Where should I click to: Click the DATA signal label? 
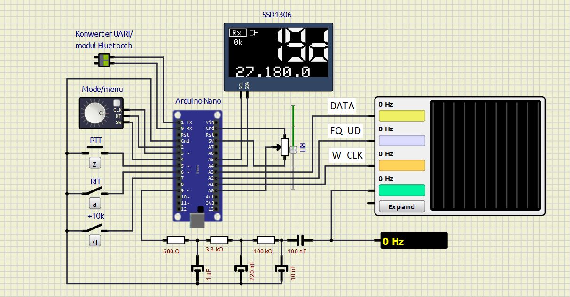pos(342,106)
